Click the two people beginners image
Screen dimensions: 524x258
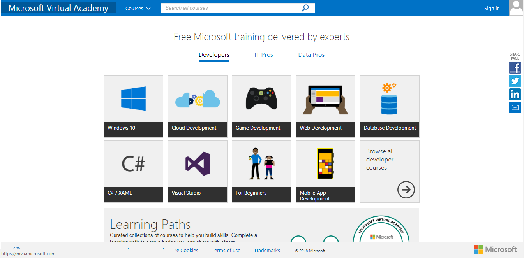click(x=261, y=163)
